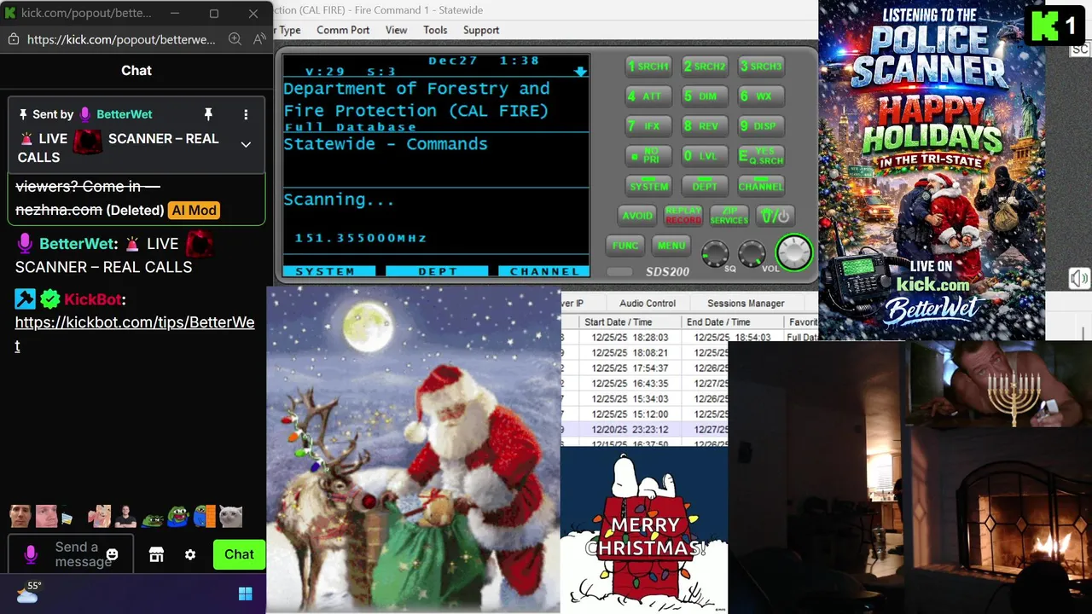
Task: Open the kickbot.com tips link
Action: pos(135,333)
